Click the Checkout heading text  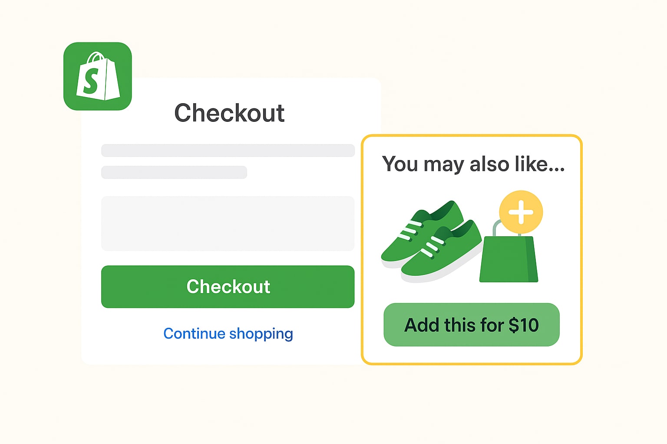pyautogui.click(x=229, y=113)
